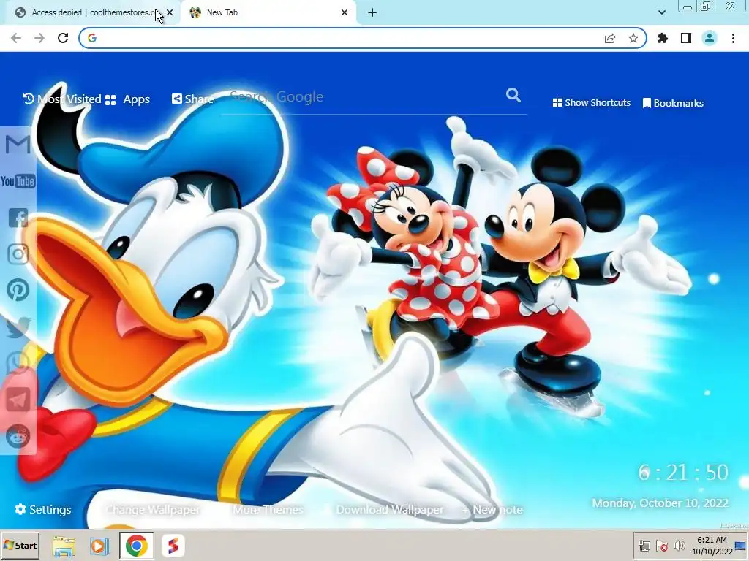Click the Share button
749x561 pixels.
pos(192,99)
